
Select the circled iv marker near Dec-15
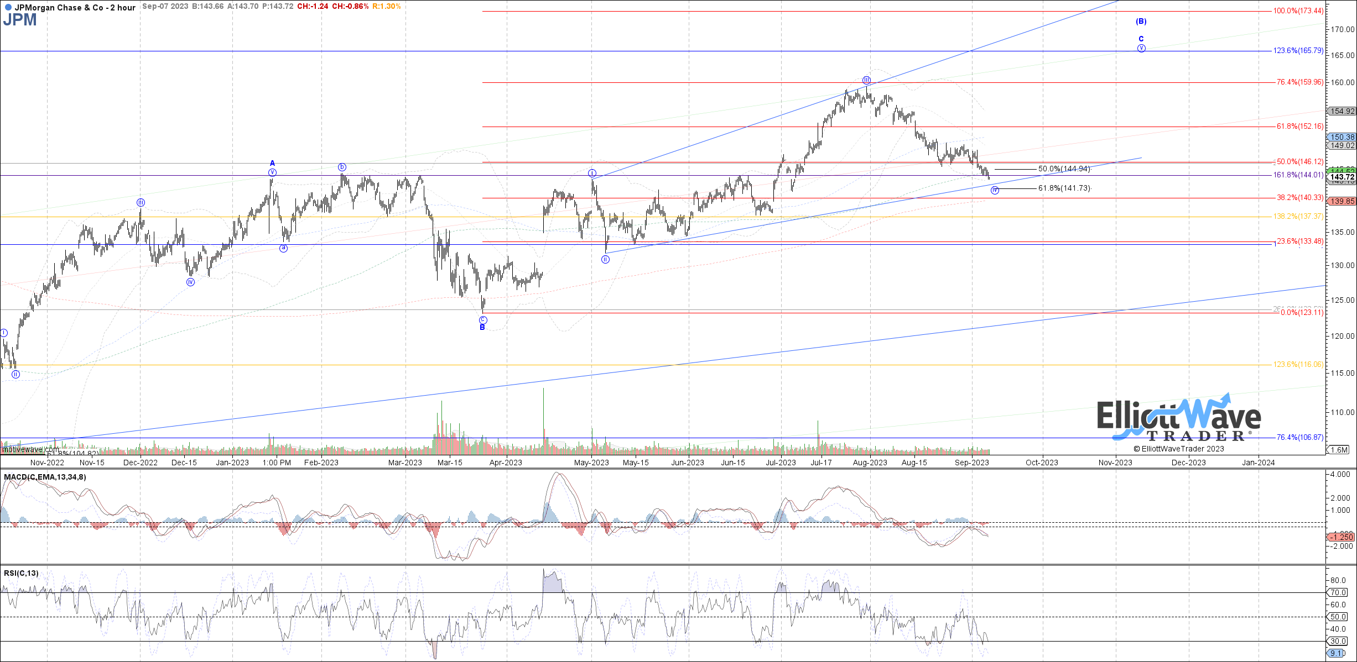coord(191,282)
